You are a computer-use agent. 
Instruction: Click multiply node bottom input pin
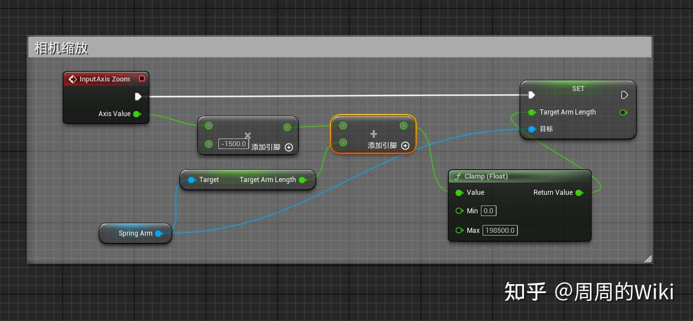209,144
